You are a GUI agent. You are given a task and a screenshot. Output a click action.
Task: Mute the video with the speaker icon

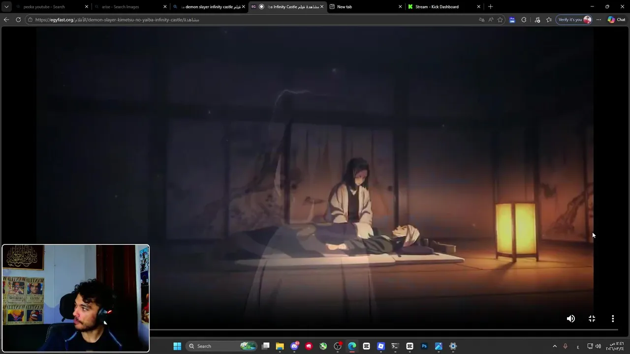coord(570,319)
